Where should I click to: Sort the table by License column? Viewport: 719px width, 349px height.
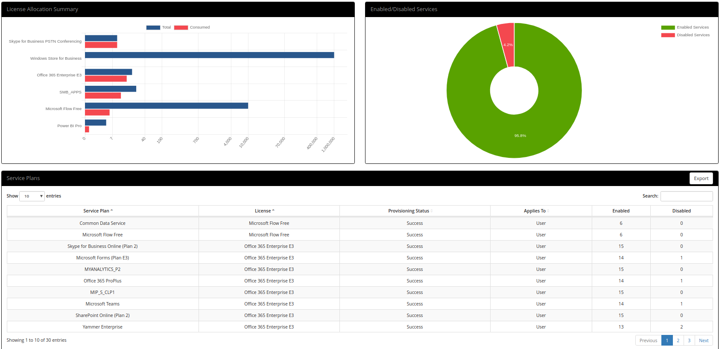[x=269, y=211]
